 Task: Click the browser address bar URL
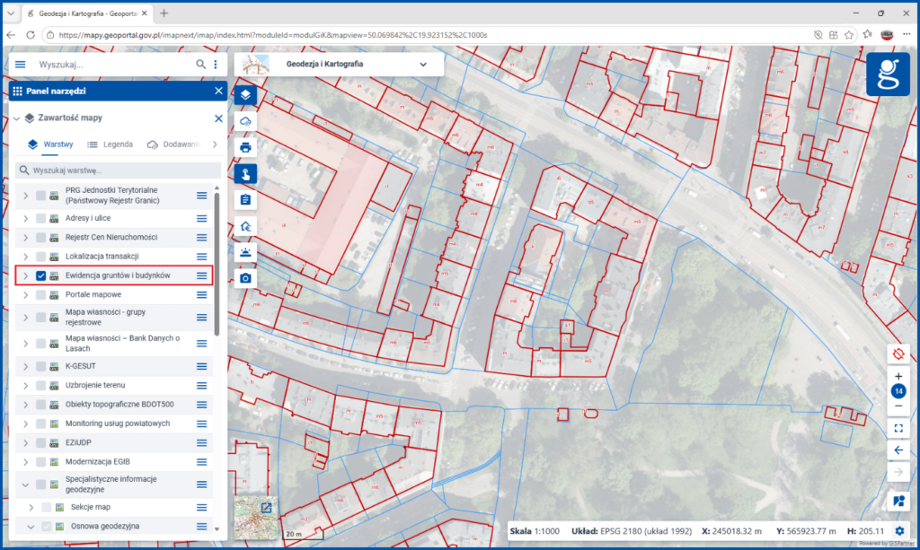(273, 35)
